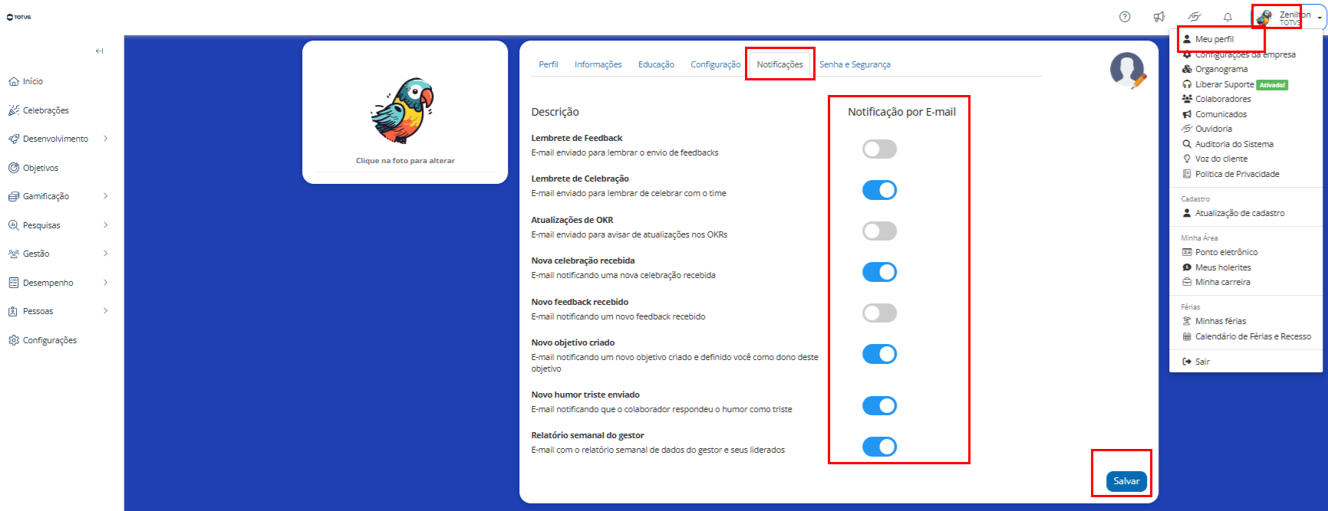Collapse the sidebar with the arrow icon

click(99, 51)
